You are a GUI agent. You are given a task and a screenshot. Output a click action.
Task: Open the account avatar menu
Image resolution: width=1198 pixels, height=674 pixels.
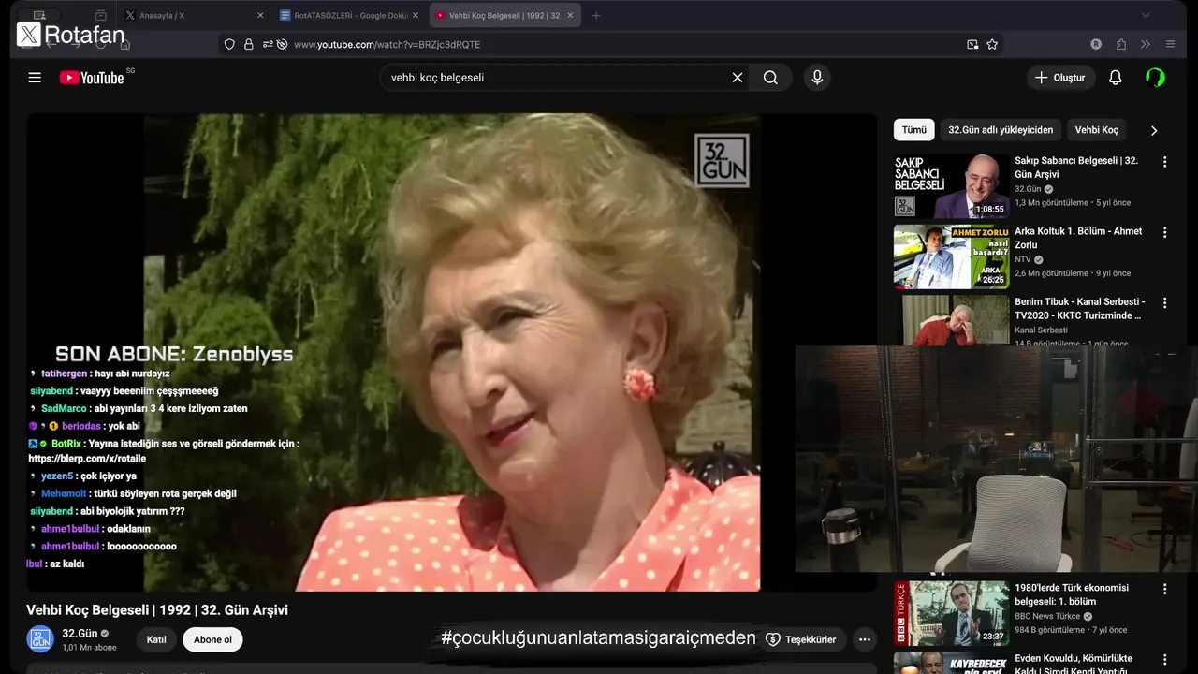tap(1155, 78)
